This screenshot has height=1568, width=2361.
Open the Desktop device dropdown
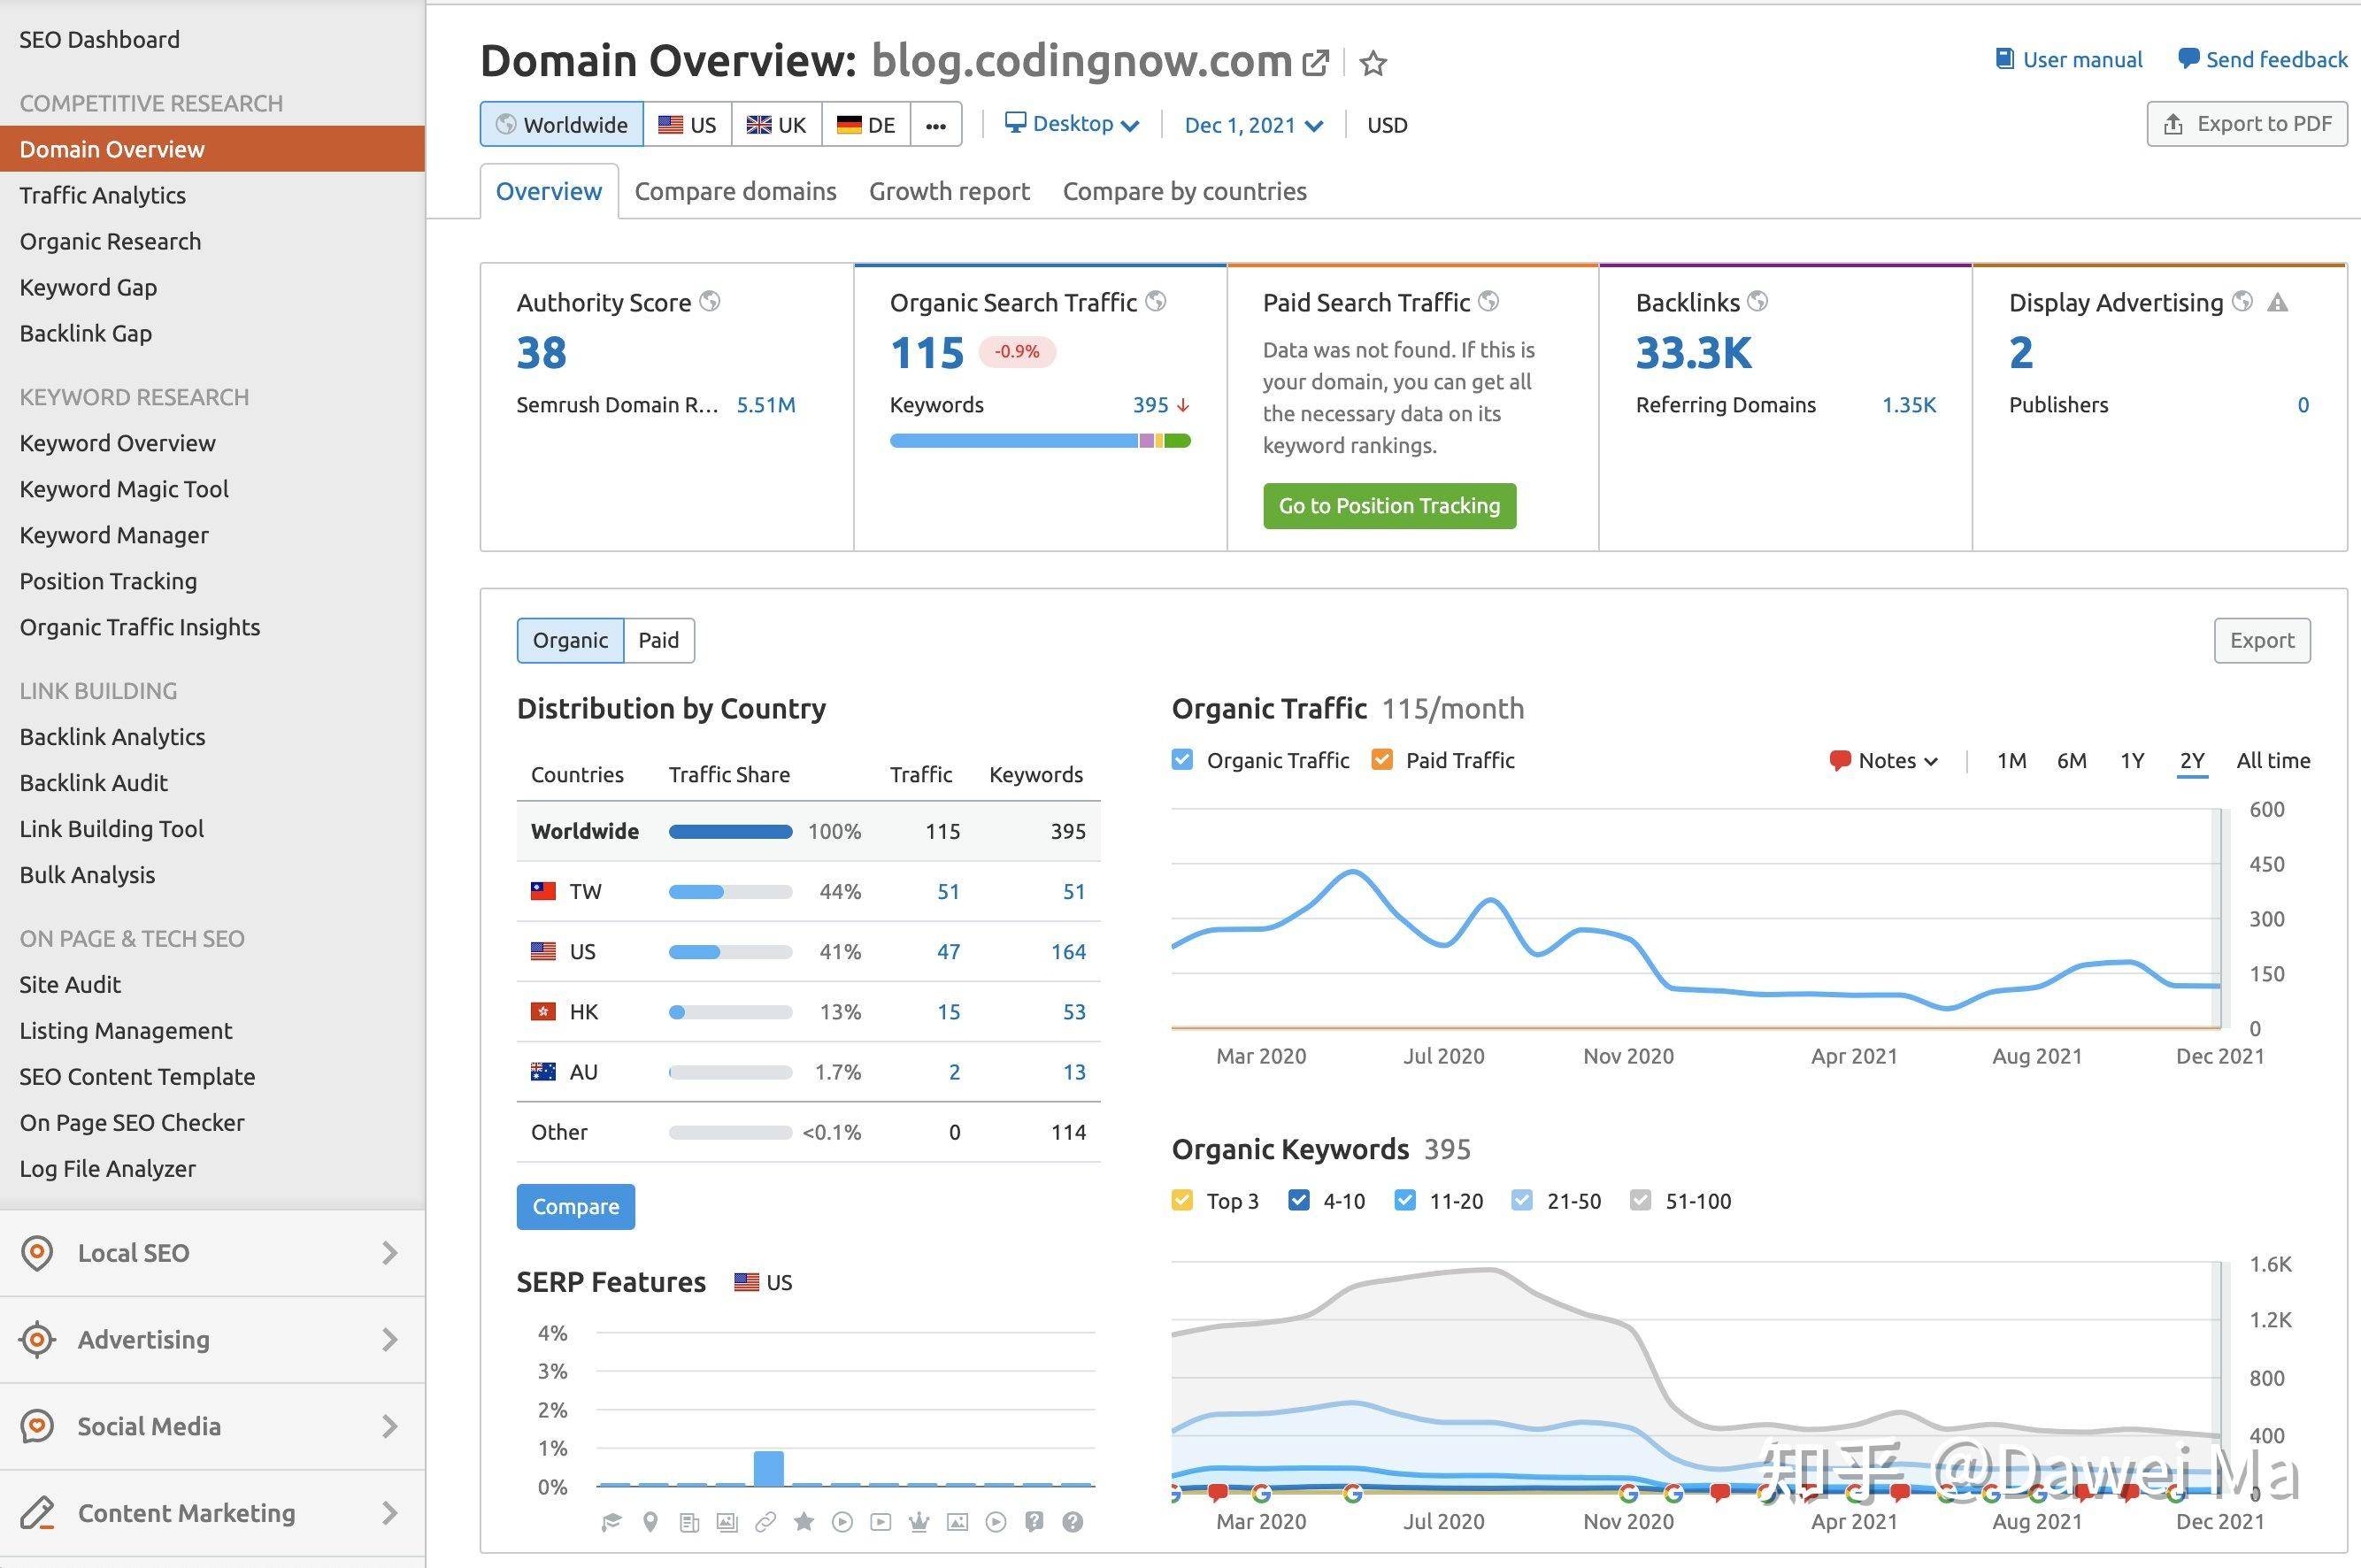coord(1072,124)
